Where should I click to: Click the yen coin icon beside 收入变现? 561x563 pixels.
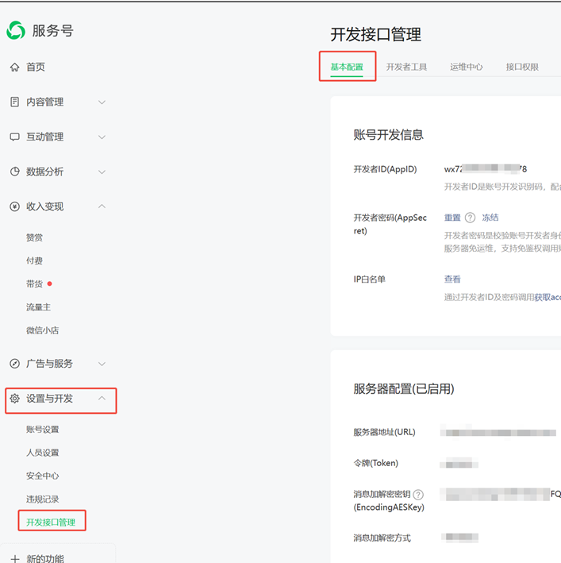click(15, 206)
